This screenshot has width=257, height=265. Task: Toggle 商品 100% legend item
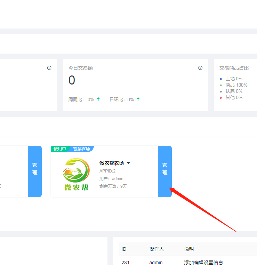click(234, 85)
